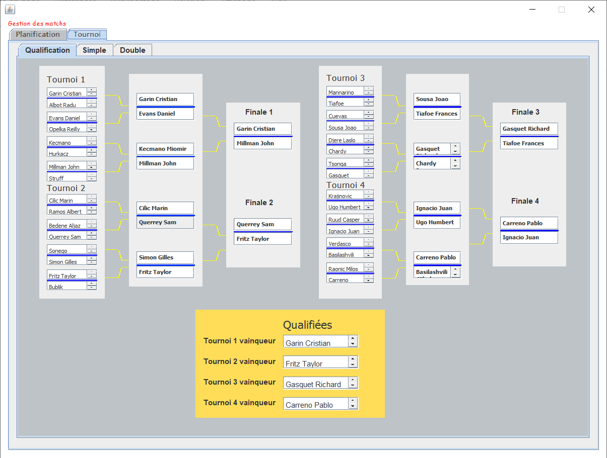Select Gasquet Richard under Finale 3
This screenshot has width=607, height=458.
pyautogui.click(x=529, y=129)
